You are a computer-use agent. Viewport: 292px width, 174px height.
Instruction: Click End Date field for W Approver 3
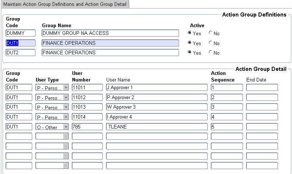pos(262,107)
